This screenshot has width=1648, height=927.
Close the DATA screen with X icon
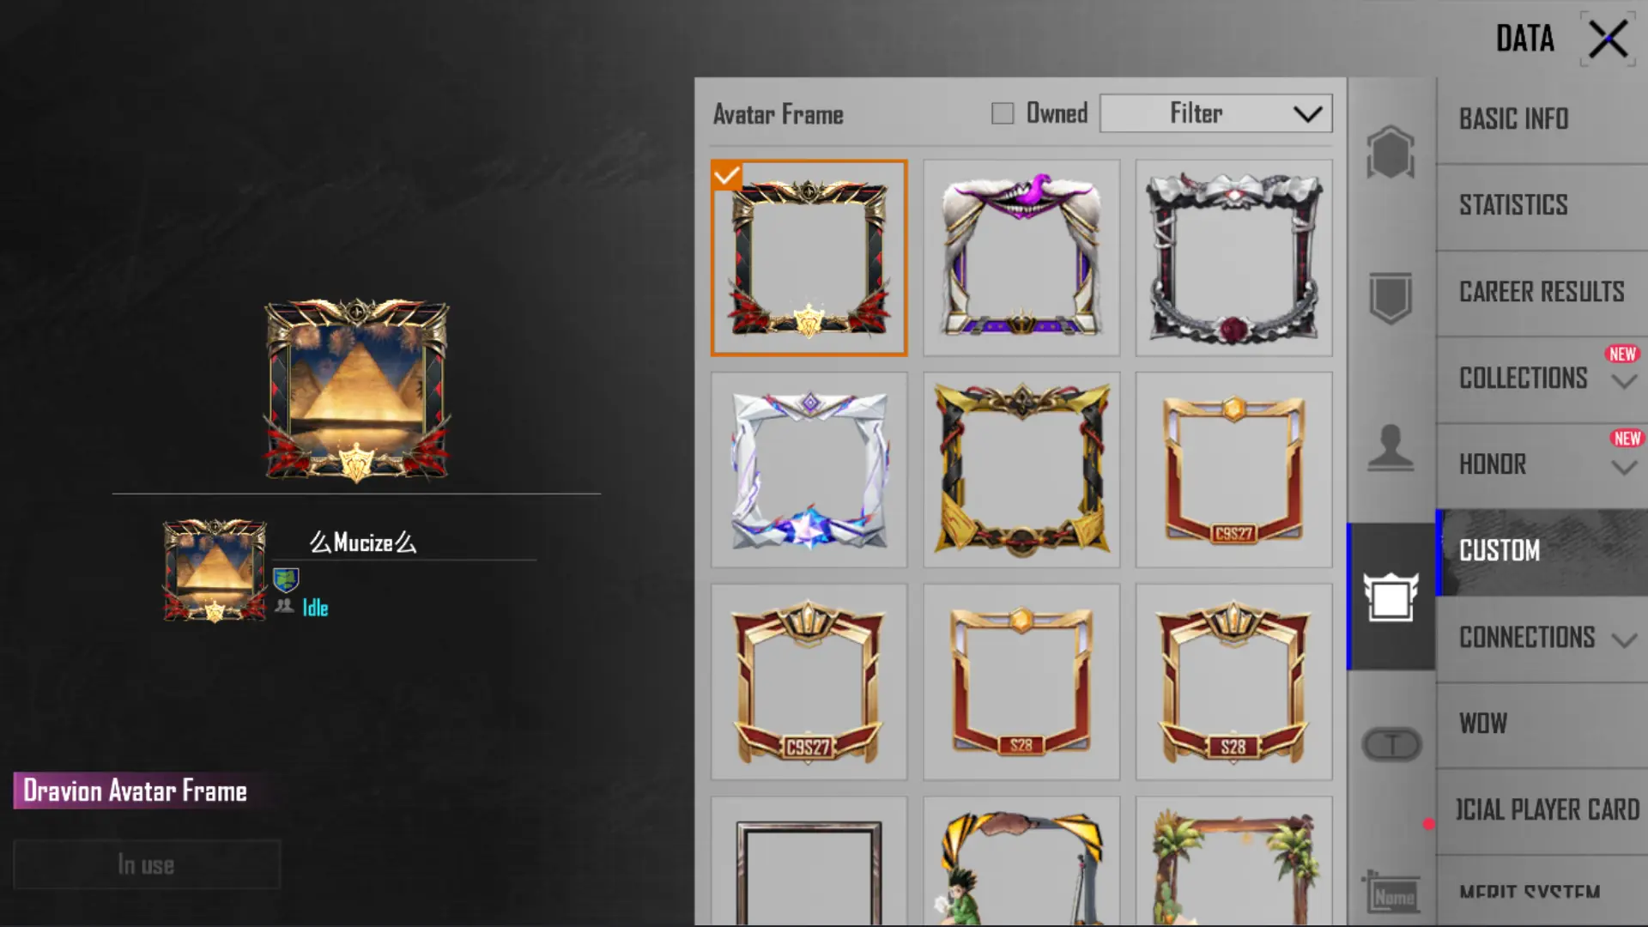1608,39
